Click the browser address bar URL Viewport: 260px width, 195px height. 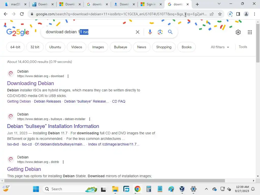121,14
